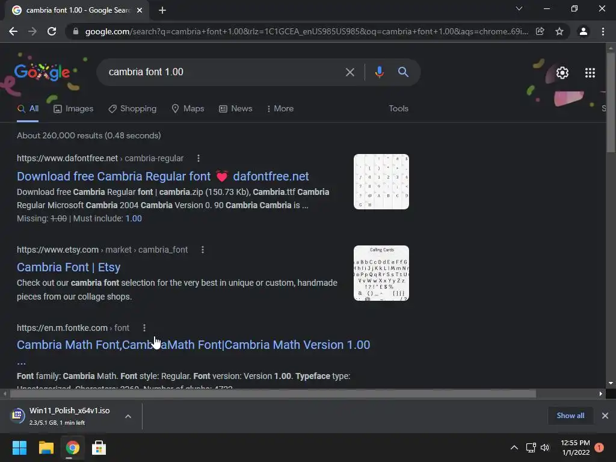
Task: Open the taskbar clock and date
Action: coord(575,448)
